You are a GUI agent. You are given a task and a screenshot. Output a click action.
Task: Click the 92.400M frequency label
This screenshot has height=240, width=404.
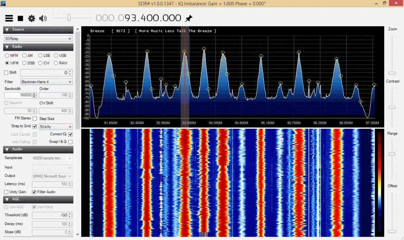(x=137, y=123)
